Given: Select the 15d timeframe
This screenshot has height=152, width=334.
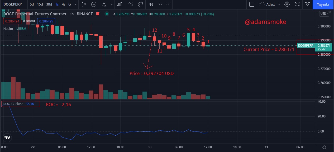Looking at the screenshot, I should pyautogui.click(x=40, y=4).
